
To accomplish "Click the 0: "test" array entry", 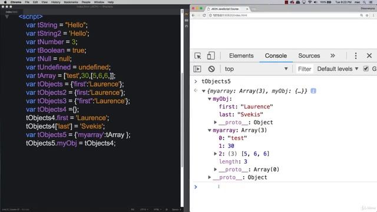I will pos(233,138).
